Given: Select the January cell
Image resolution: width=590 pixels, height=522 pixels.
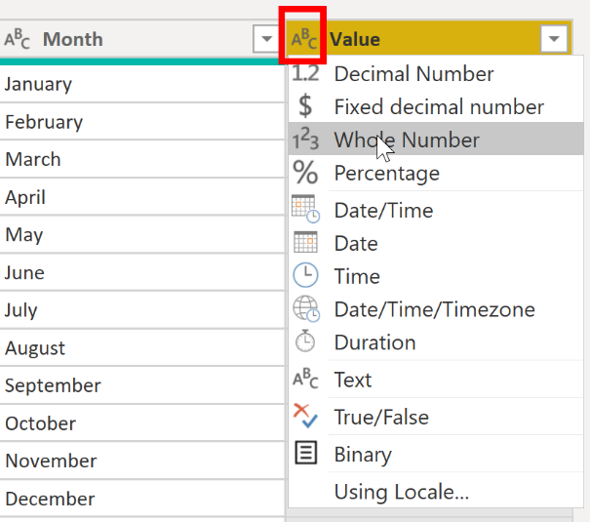Looking at the screenshot, I should coord(141,84).
